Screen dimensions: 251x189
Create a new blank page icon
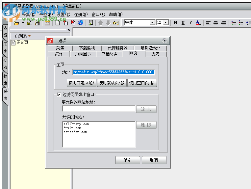click(x=58, y=23)
